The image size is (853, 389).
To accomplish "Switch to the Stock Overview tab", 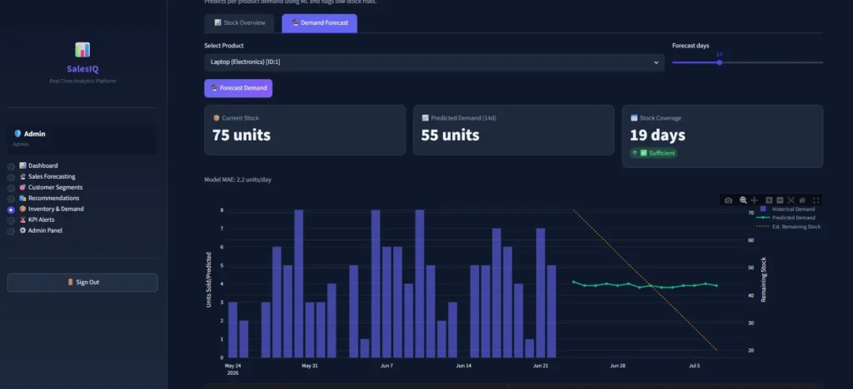I will click(x=239, y=23).
